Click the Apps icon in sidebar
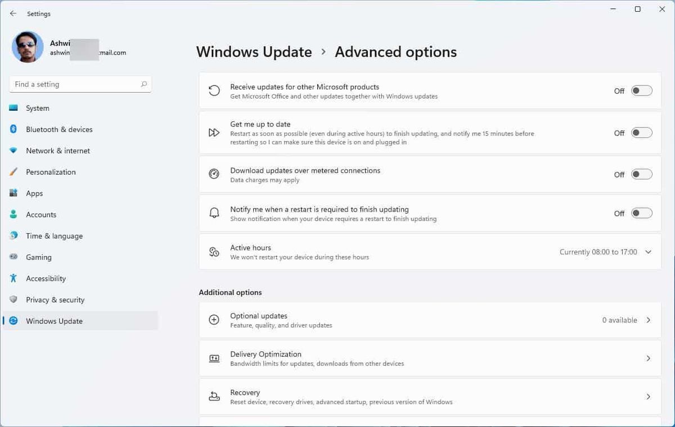This screenshot has width=675, height=427. (x=13, y=193)
